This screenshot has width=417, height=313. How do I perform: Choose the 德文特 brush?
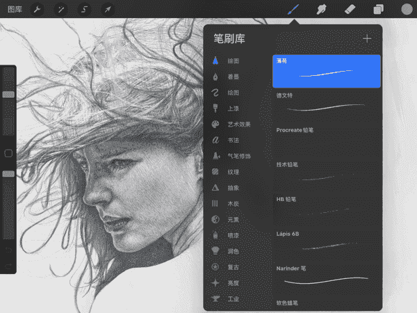(327, 106)
